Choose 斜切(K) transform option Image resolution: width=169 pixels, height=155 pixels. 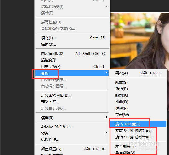pos(138,95)
